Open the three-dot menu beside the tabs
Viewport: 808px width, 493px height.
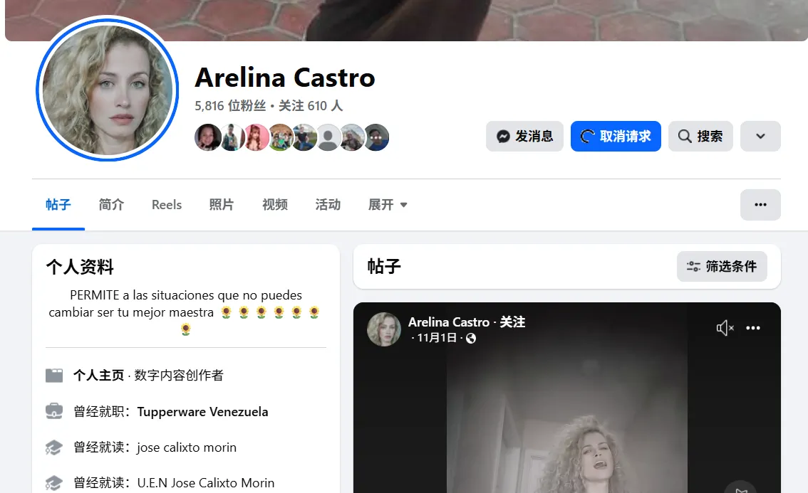click(760, 204)
